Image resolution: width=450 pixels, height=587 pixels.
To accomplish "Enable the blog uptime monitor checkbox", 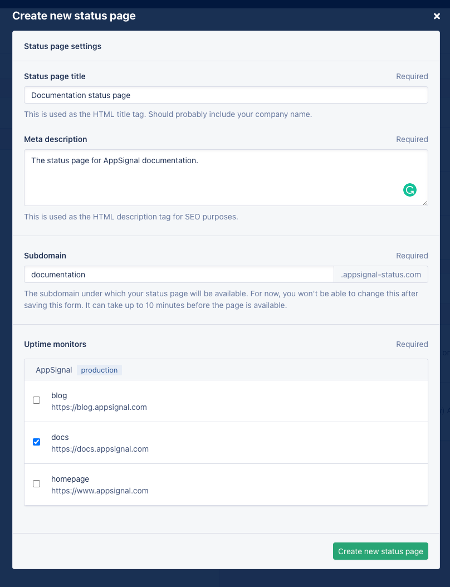I will 37,400.
